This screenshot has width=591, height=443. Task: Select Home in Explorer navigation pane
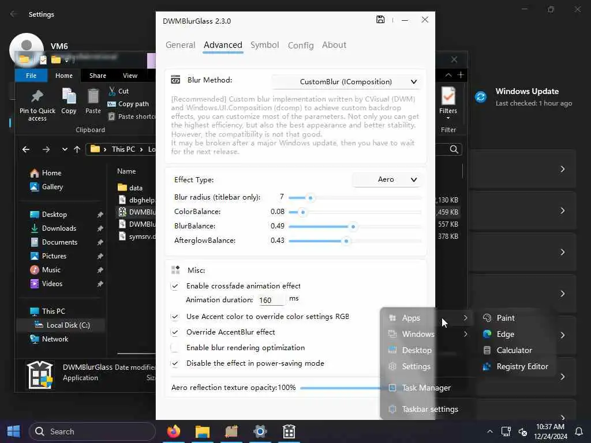46,173
